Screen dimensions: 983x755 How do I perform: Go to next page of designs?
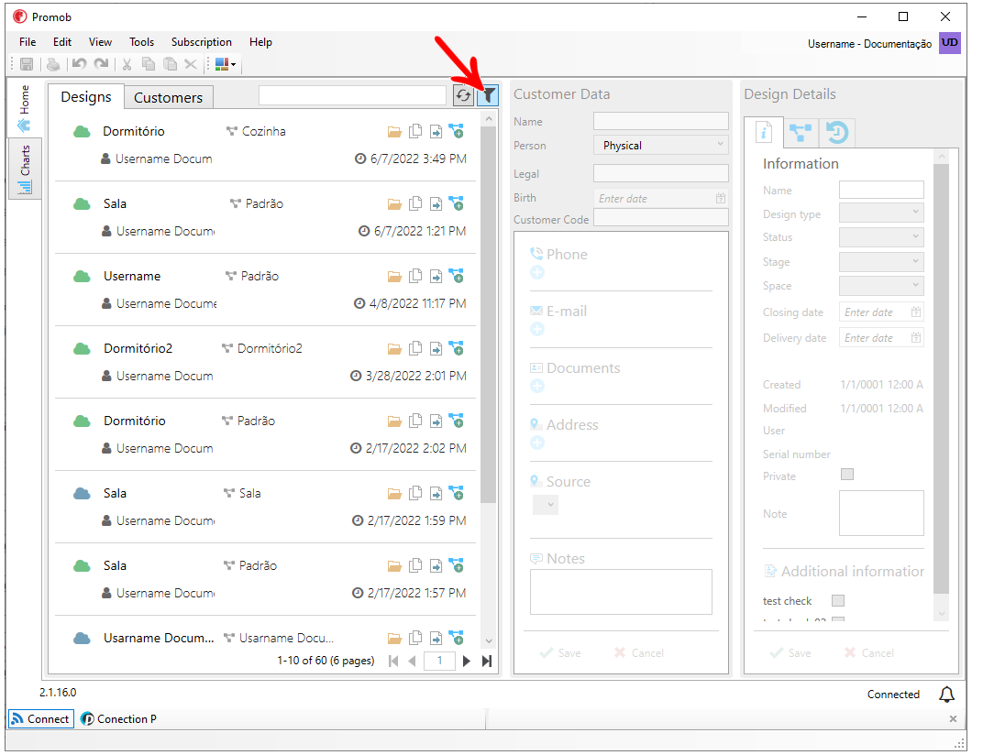[466, 661]
